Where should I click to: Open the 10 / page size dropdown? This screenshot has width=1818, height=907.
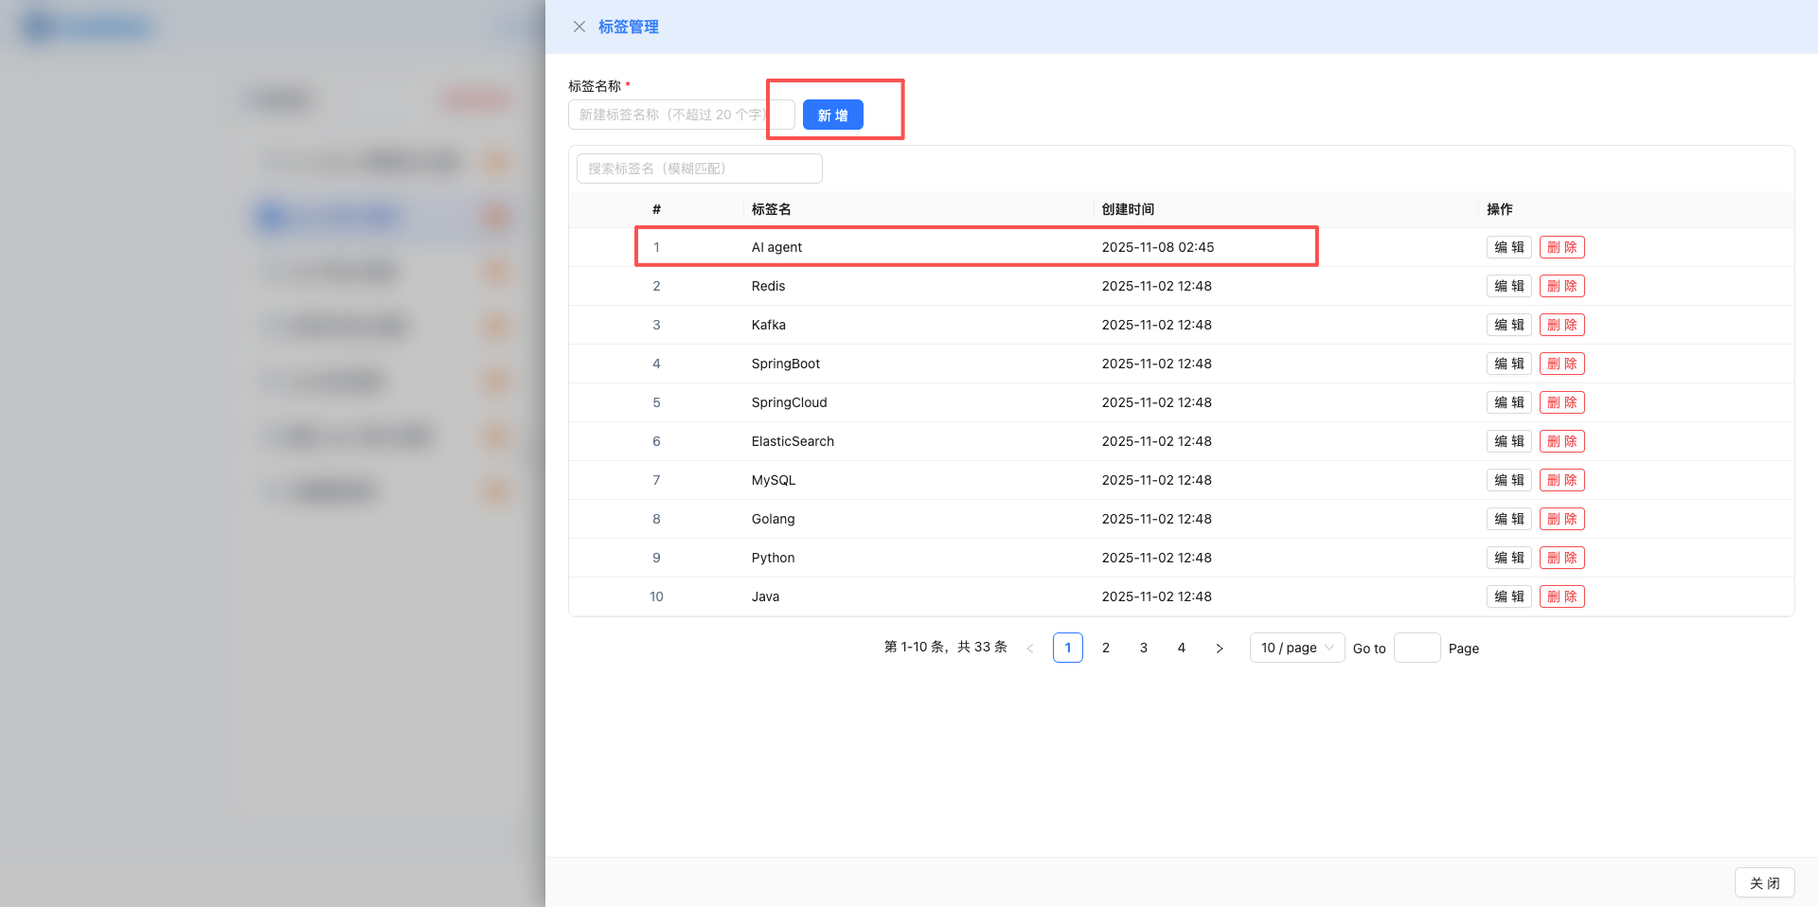[1296, 648]
